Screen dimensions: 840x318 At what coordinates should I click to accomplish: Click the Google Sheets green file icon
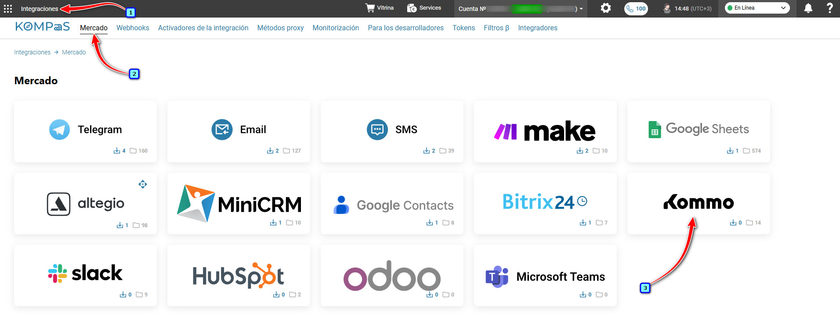pos(655,129)
